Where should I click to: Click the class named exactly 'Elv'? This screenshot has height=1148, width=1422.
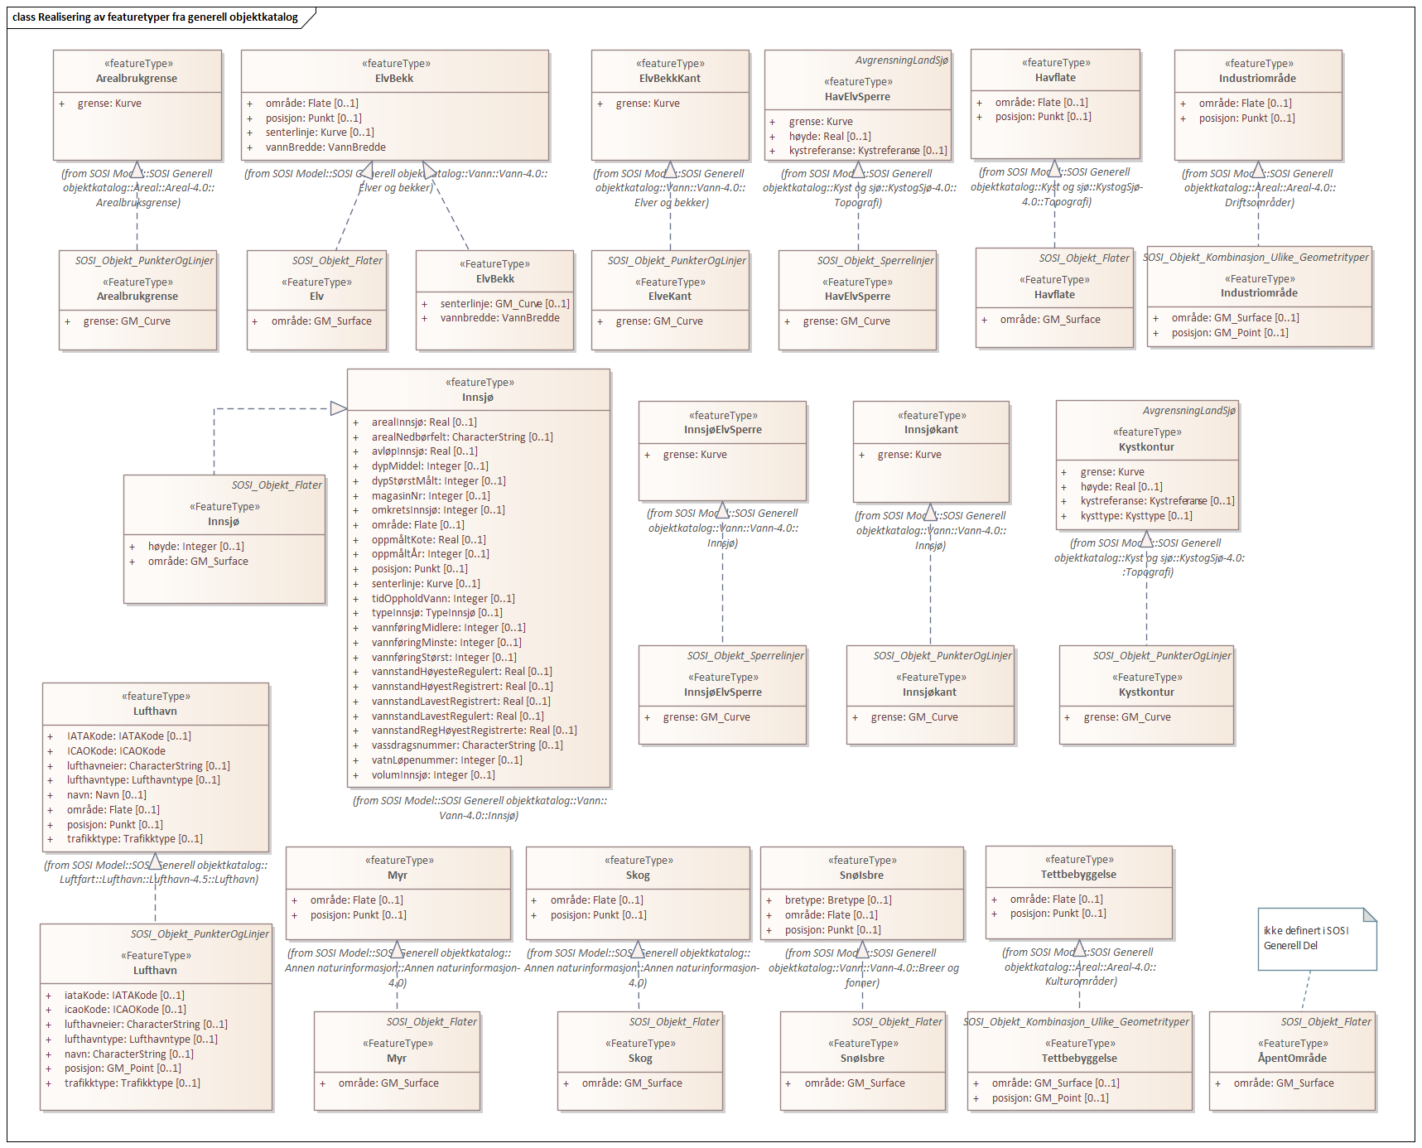pyautogui.click(x=316, y=296)
